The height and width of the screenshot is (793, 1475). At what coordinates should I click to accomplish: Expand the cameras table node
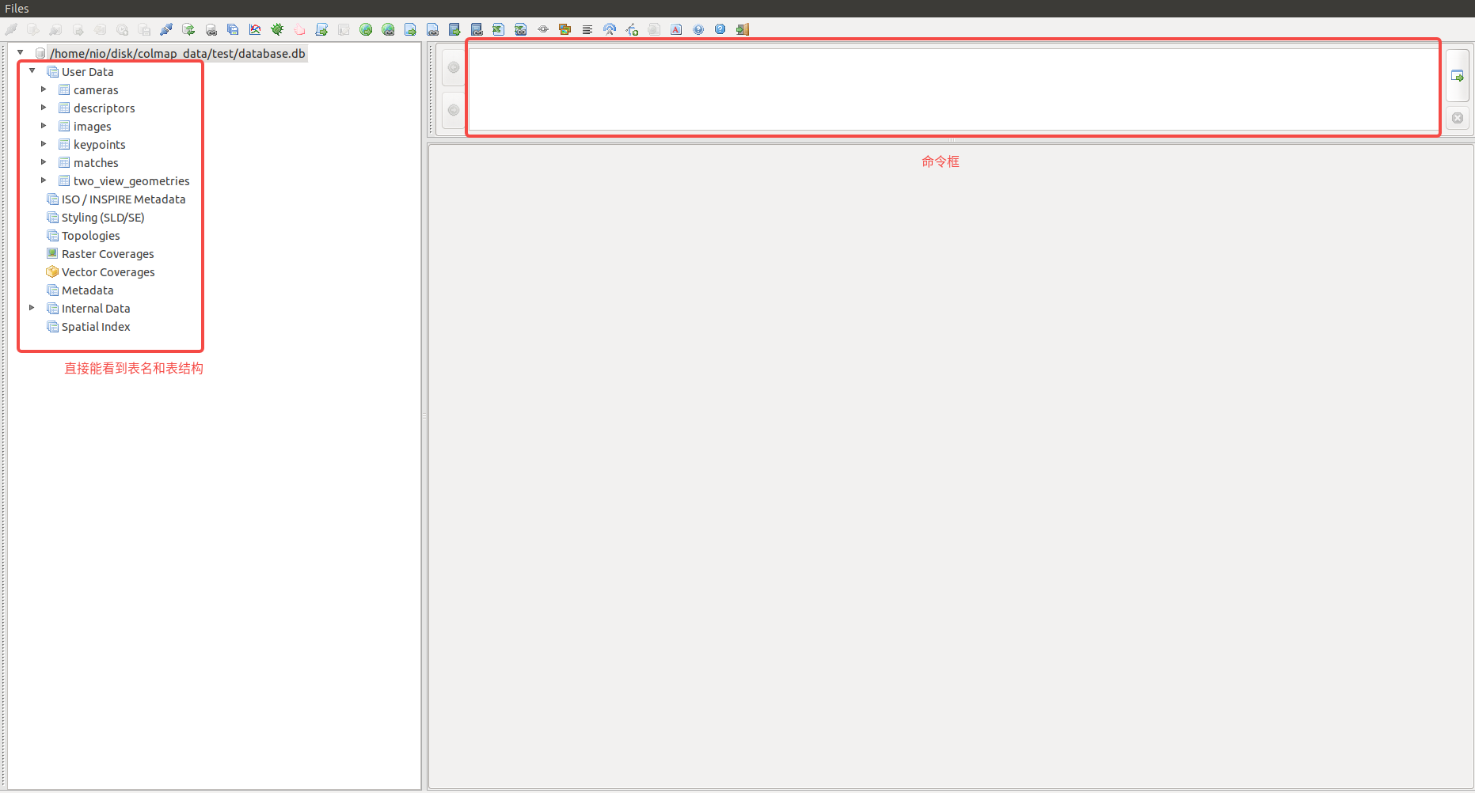point(44,89)
